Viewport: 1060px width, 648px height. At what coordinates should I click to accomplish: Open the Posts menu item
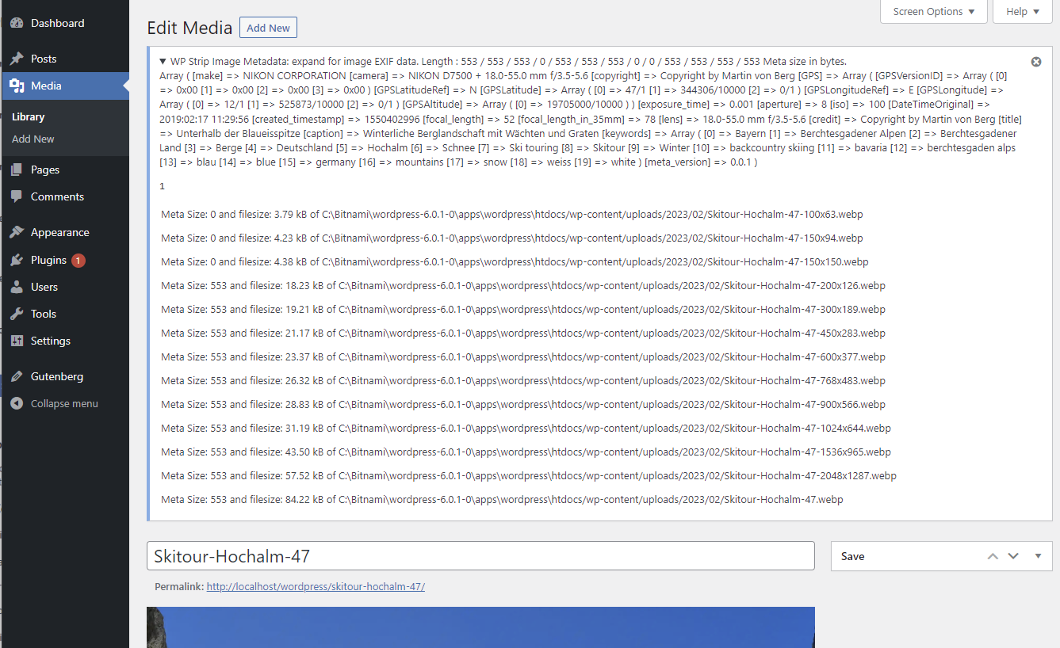click(65, 59)
